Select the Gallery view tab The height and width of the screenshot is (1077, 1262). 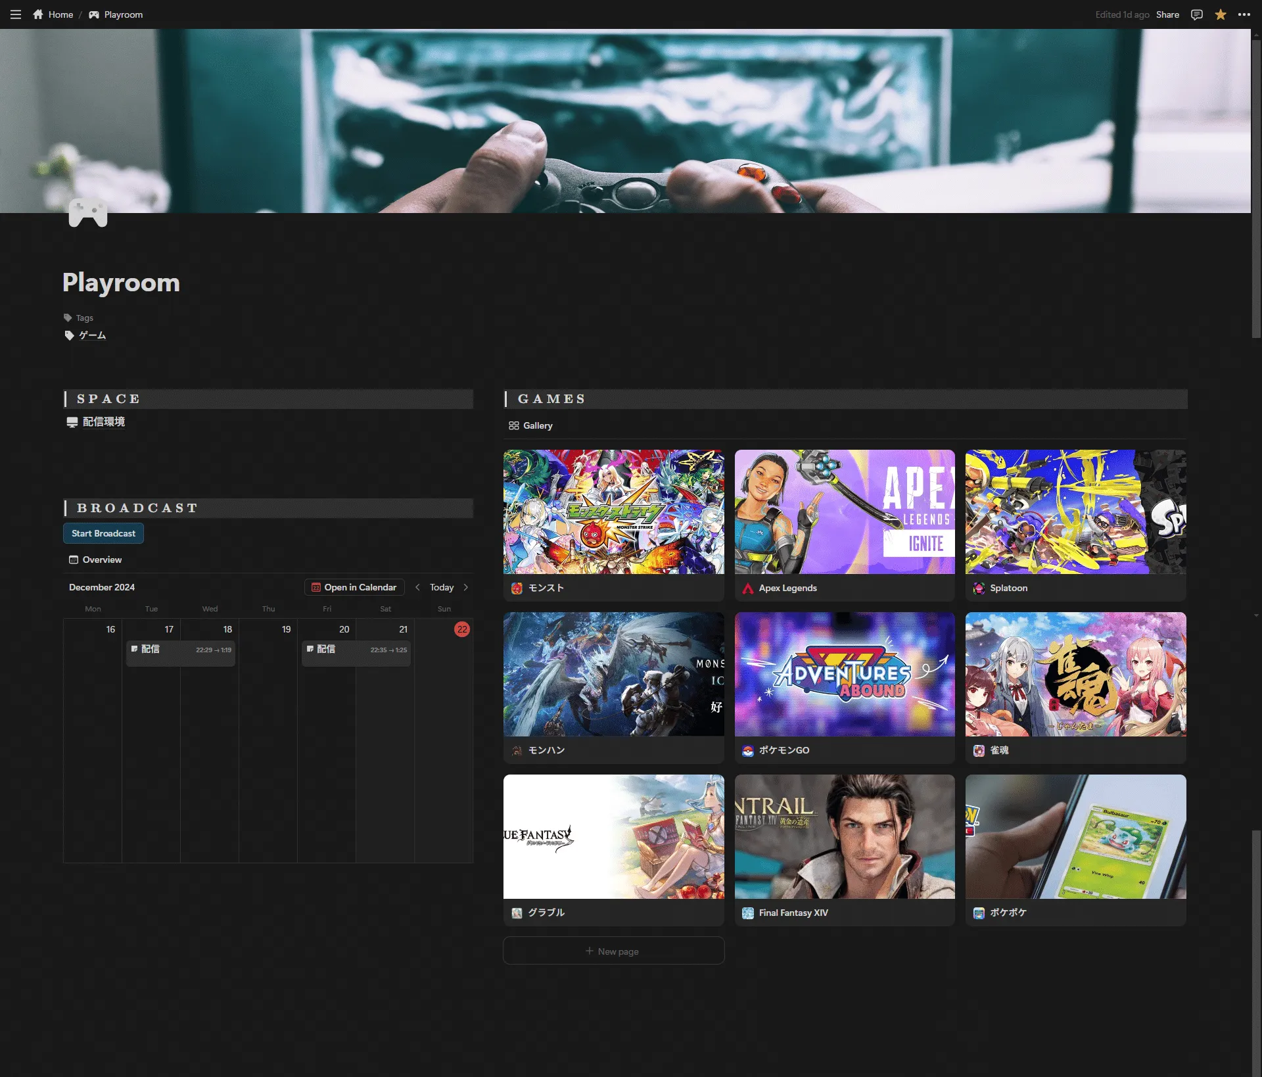(531, 425)
